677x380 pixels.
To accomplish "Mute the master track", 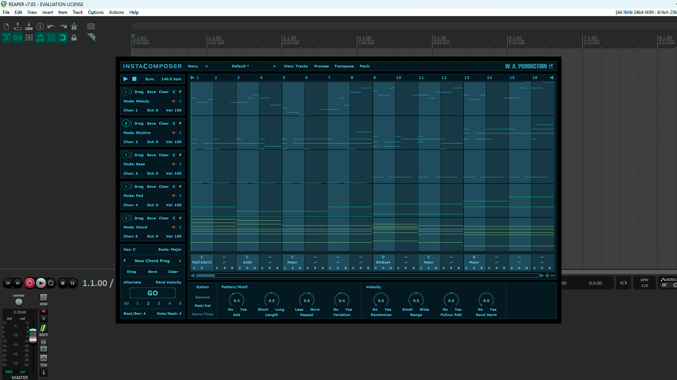I will coord(44,311).
